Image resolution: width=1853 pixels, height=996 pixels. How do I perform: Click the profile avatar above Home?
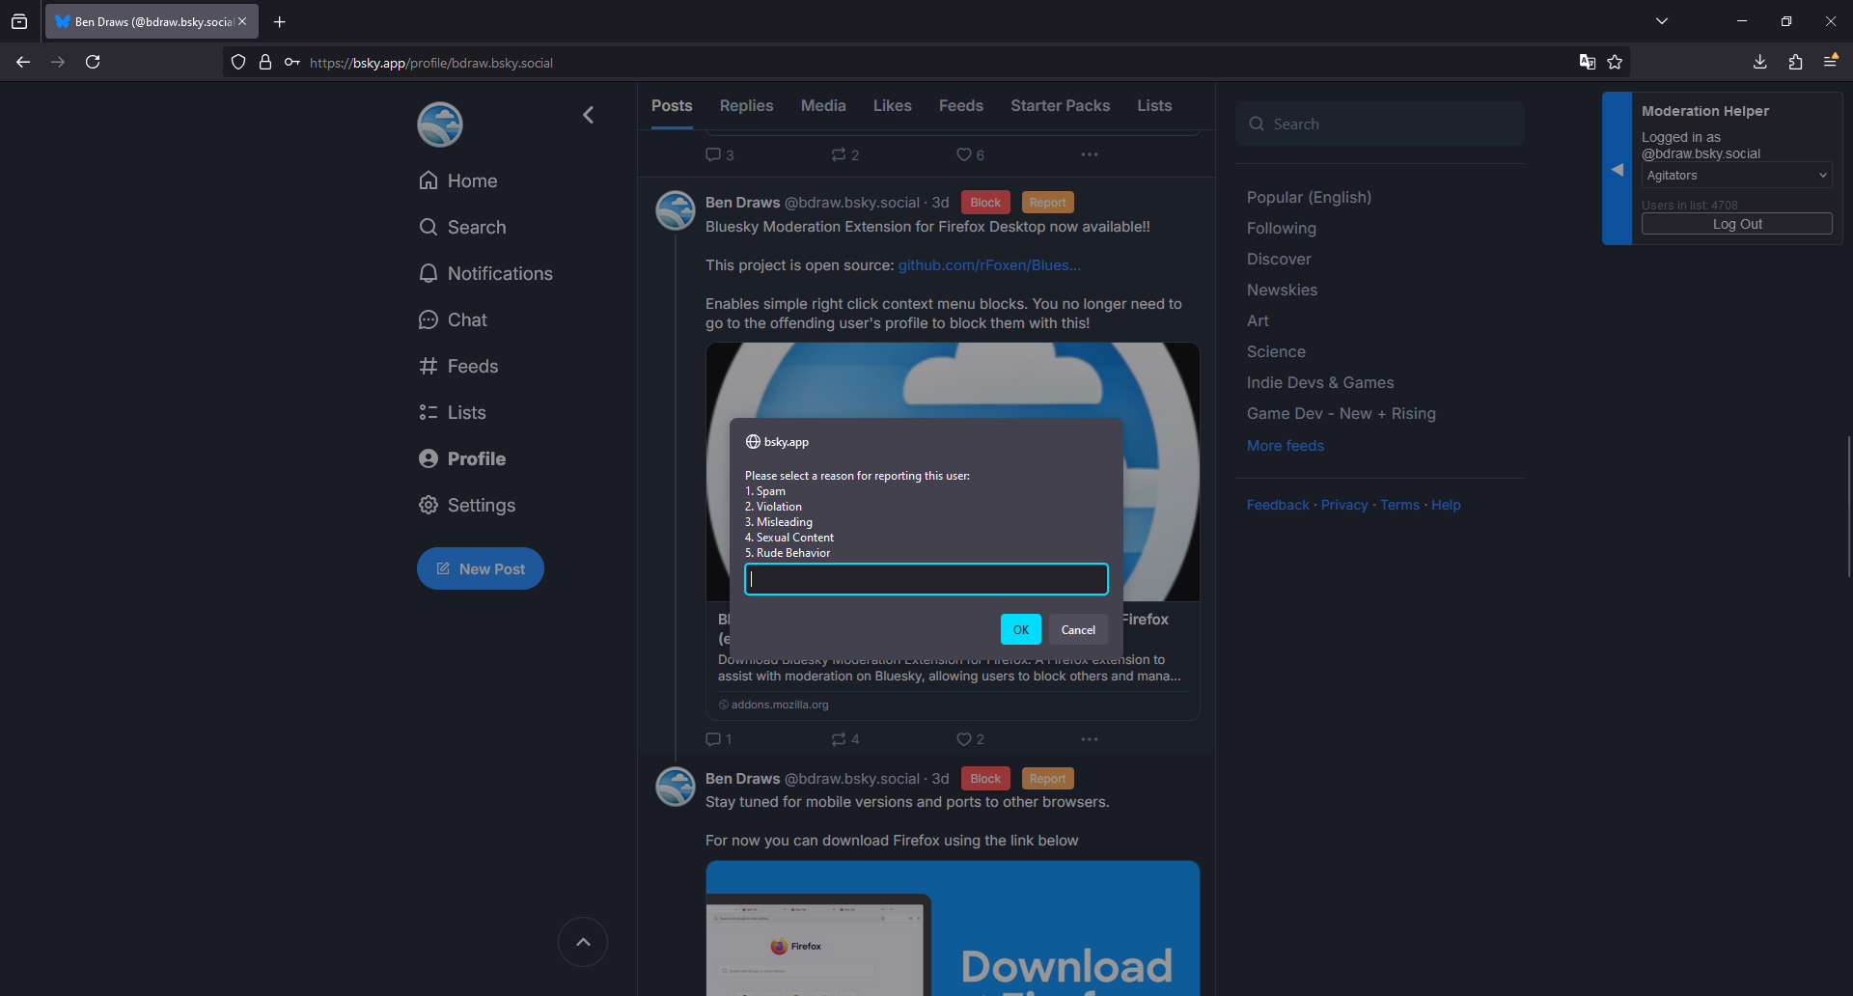click(440, 124)
